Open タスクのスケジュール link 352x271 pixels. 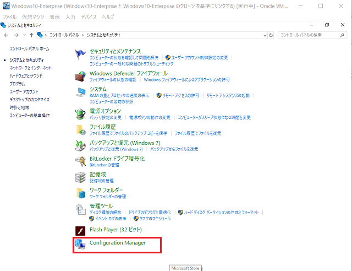[x=155, y=219]
